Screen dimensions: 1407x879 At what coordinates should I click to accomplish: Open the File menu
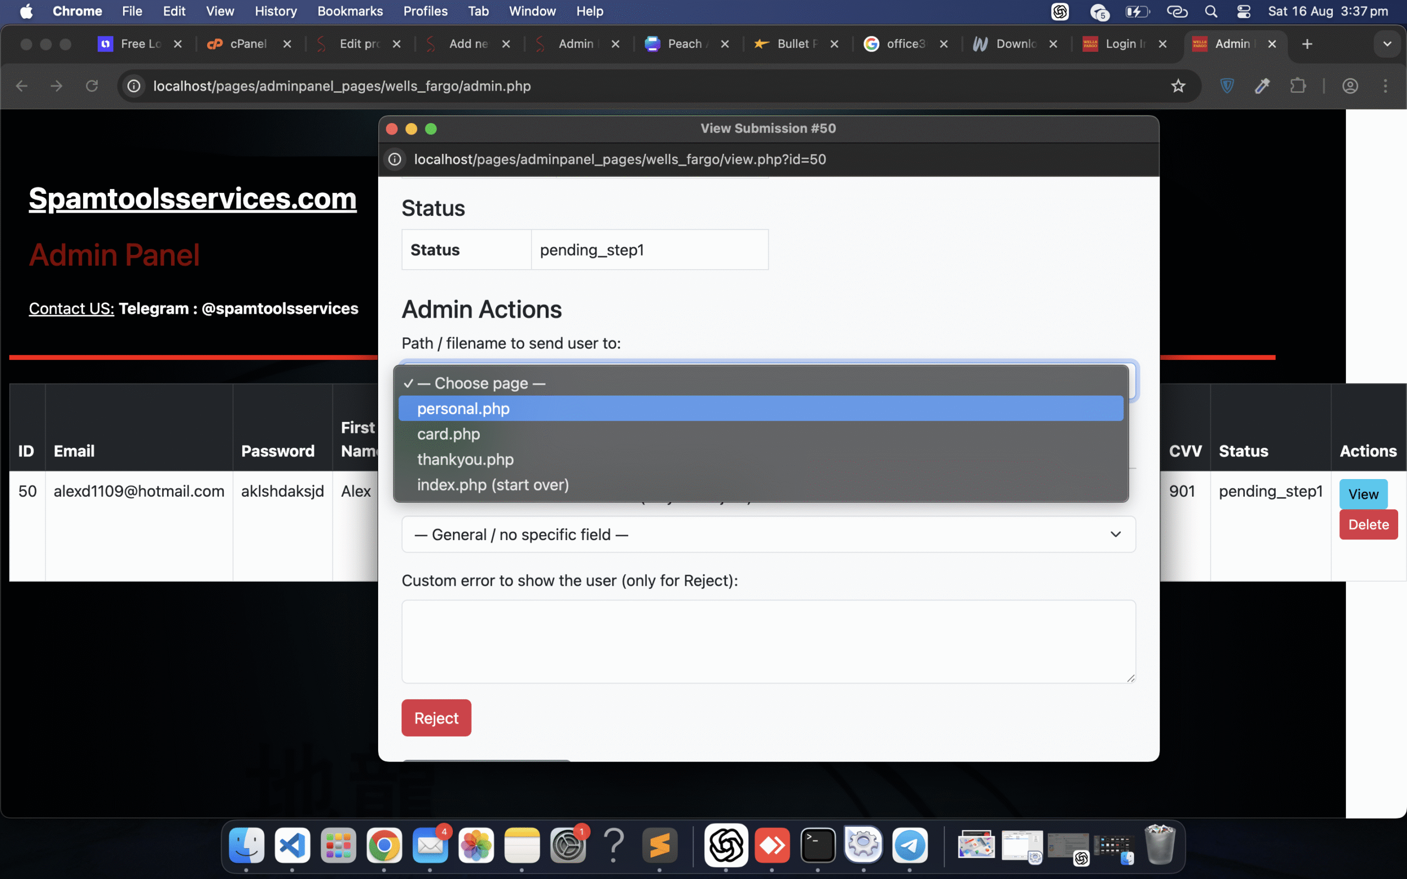pyautogui.click(x=132, y=12)
